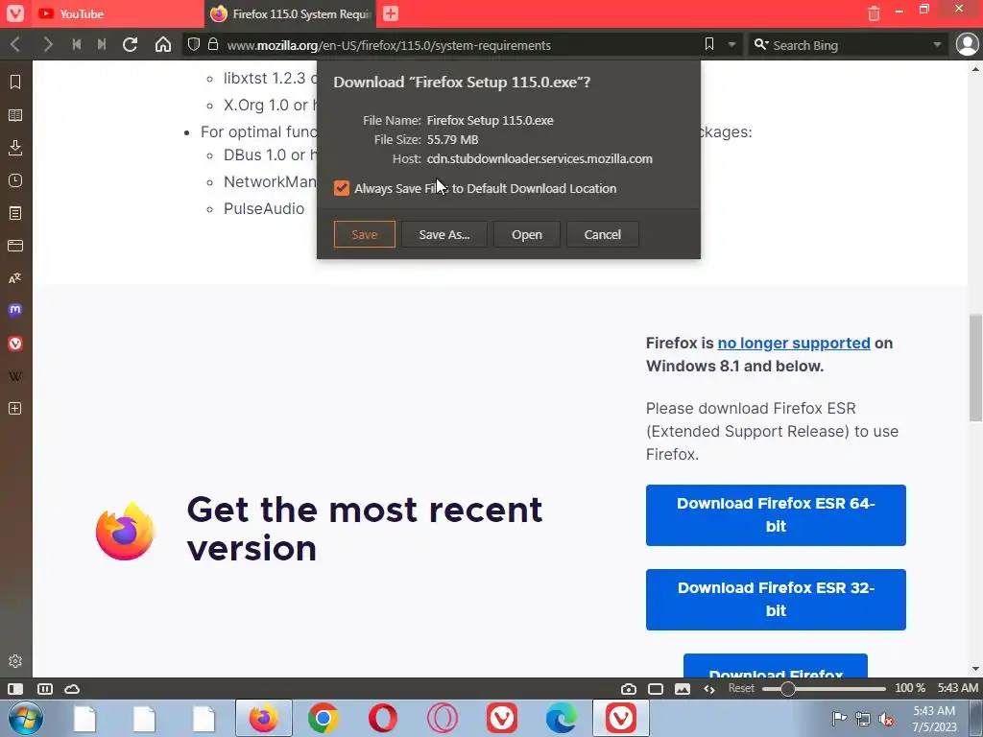This screenshot has width=983, height=737.
Task: Toggle the side panel visibility
Action: click(15, 689)
